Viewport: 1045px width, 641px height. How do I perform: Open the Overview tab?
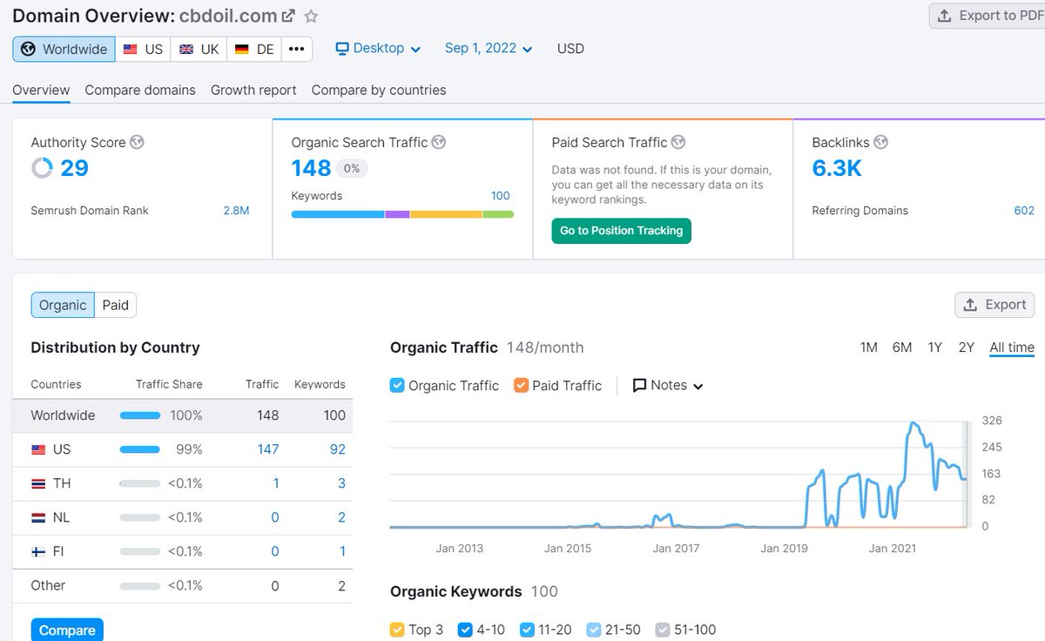pyautogui.click(x=41, y=90)
